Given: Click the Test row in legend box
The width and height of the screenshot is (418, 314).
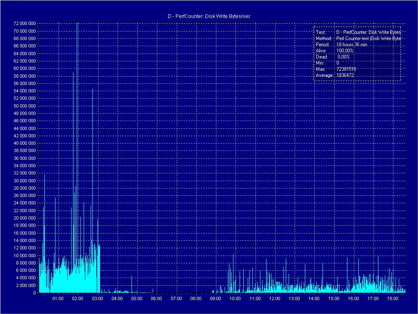Looking at the screenshot, I should (358, 32).
